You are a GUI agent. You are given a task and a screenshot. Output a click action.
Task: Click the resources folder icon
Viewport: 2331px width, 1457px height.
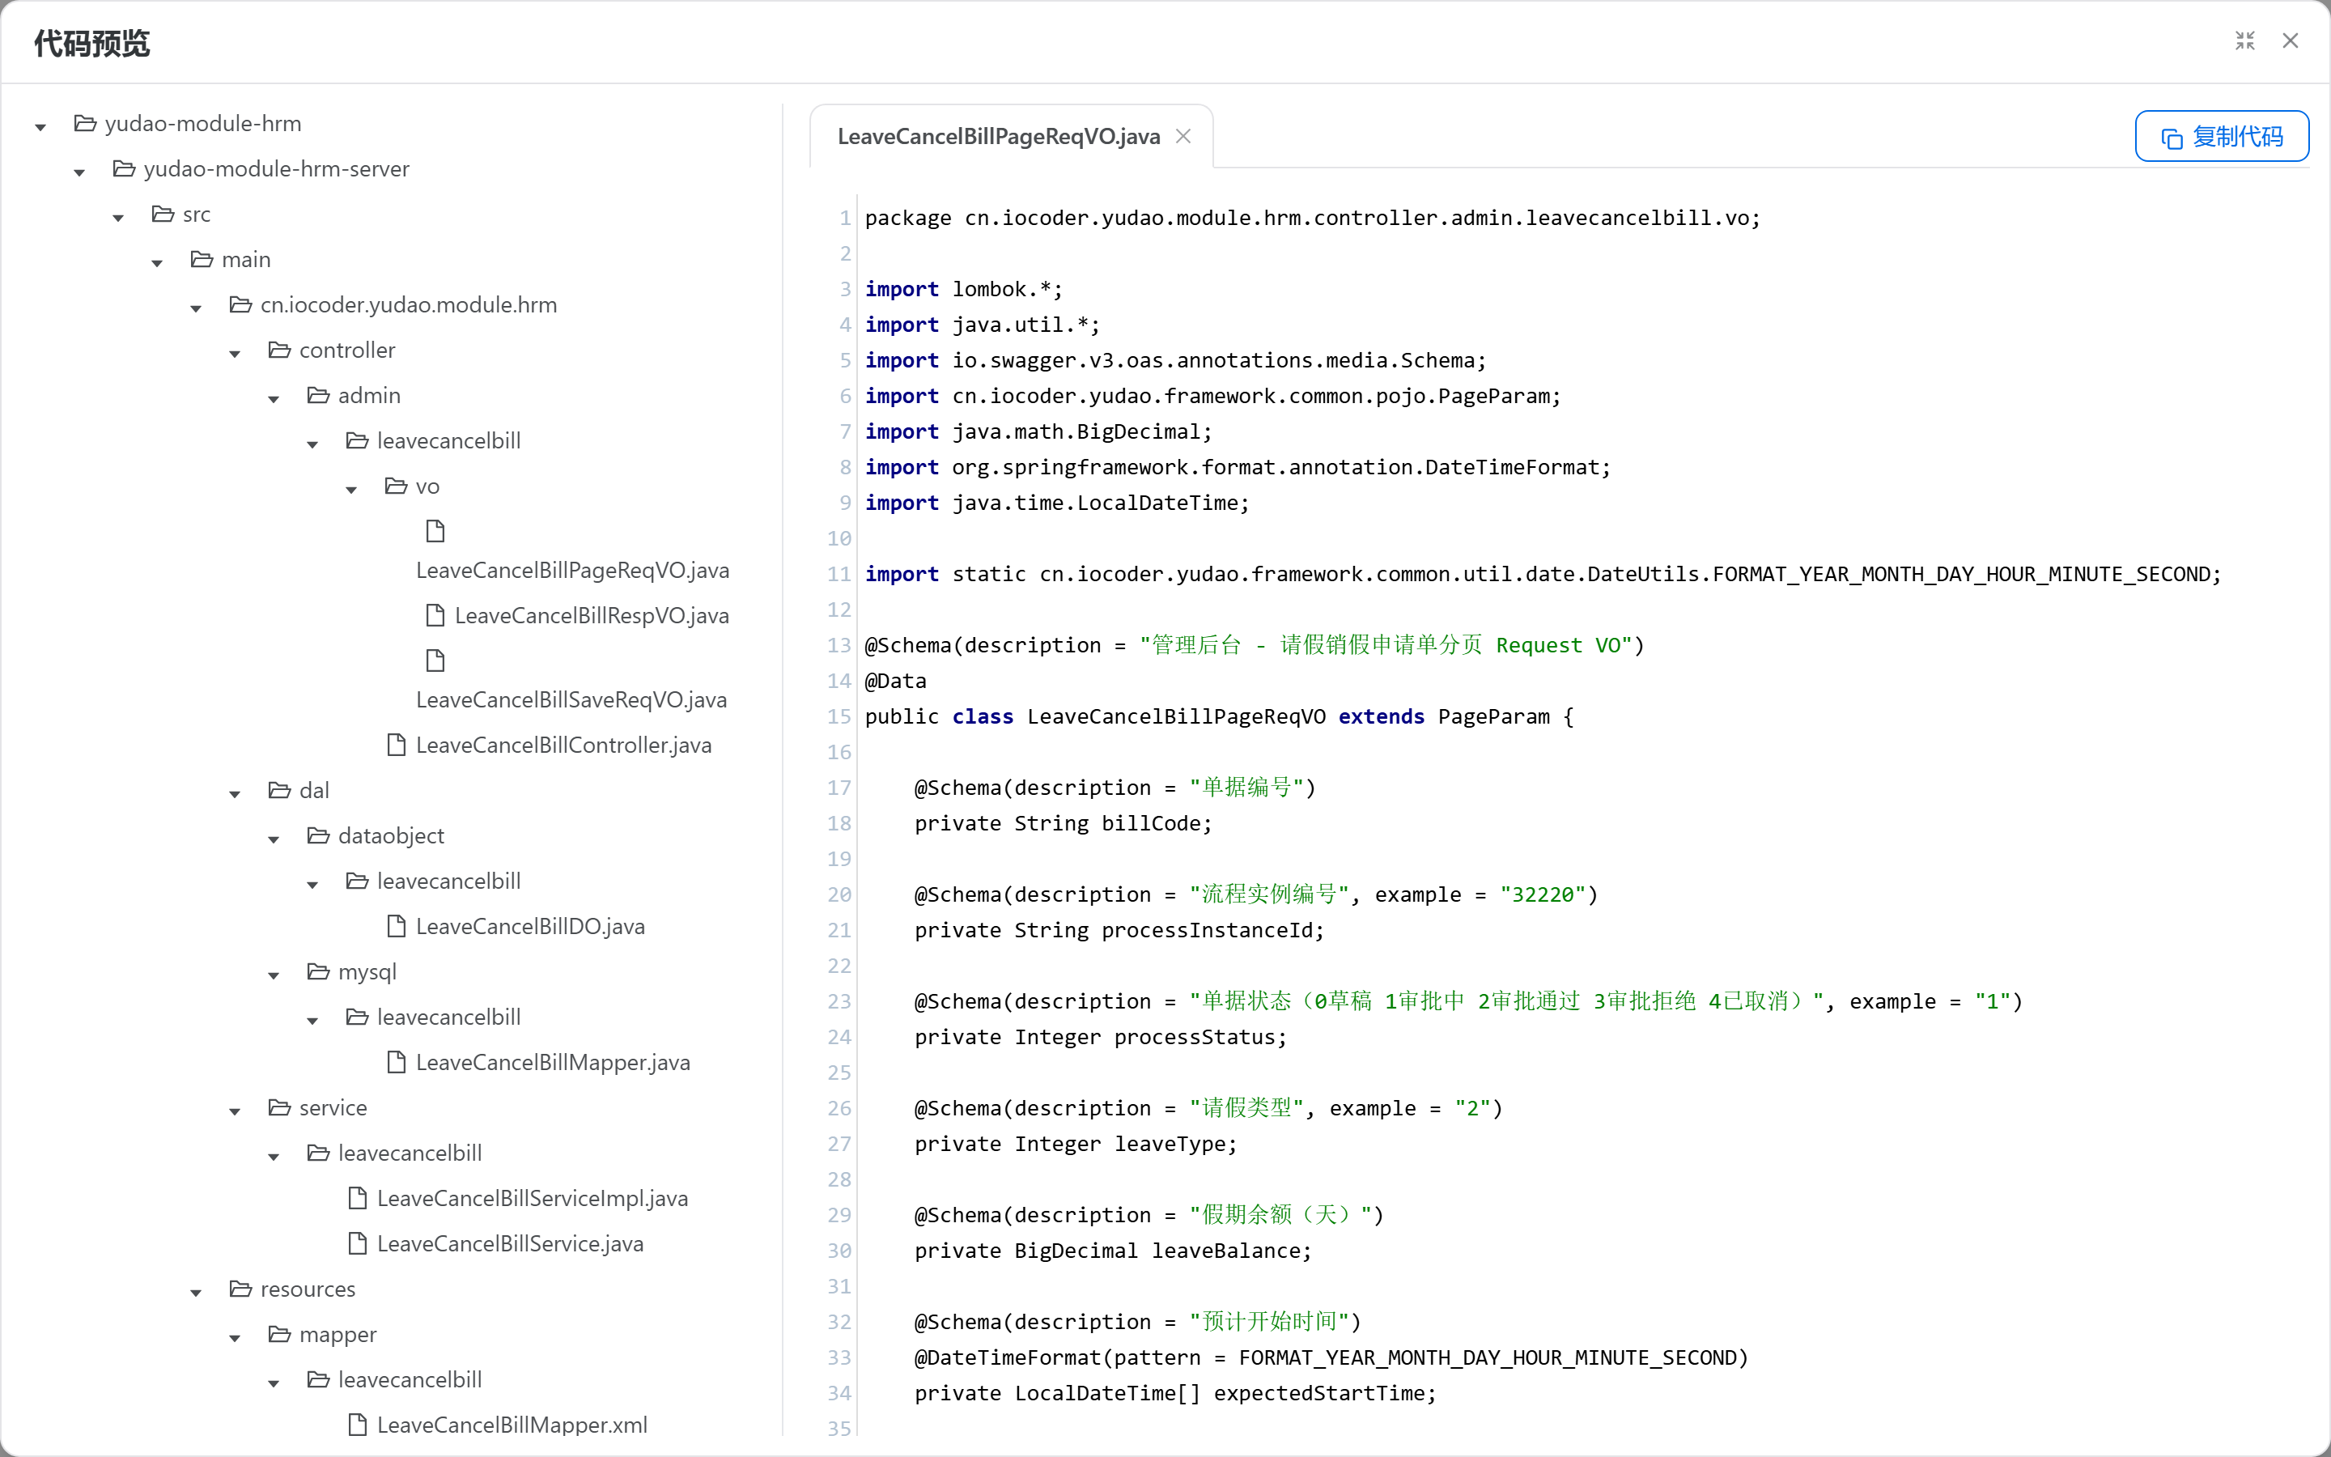click(241, 1289)
